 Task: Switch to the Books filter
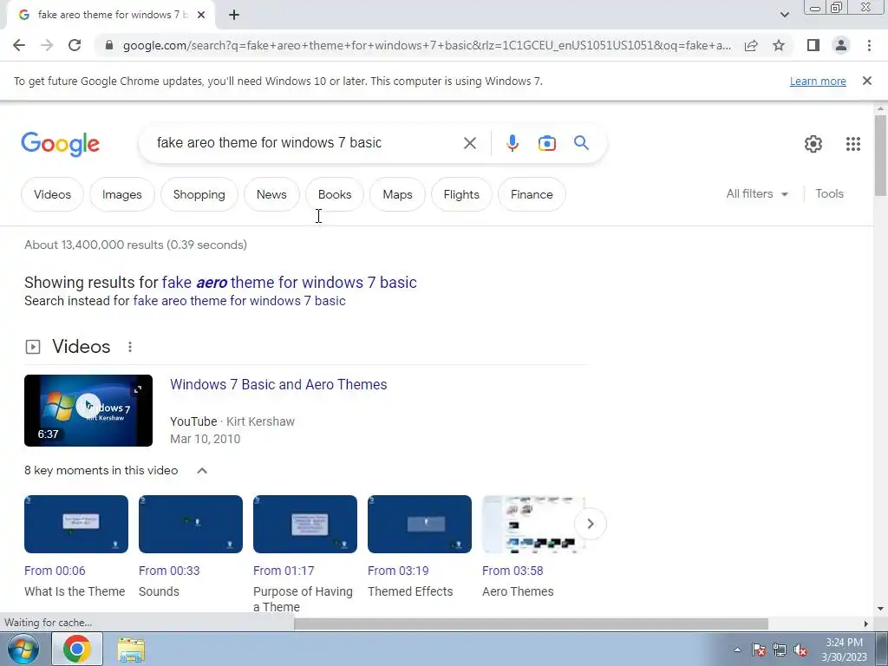[335, 194]
